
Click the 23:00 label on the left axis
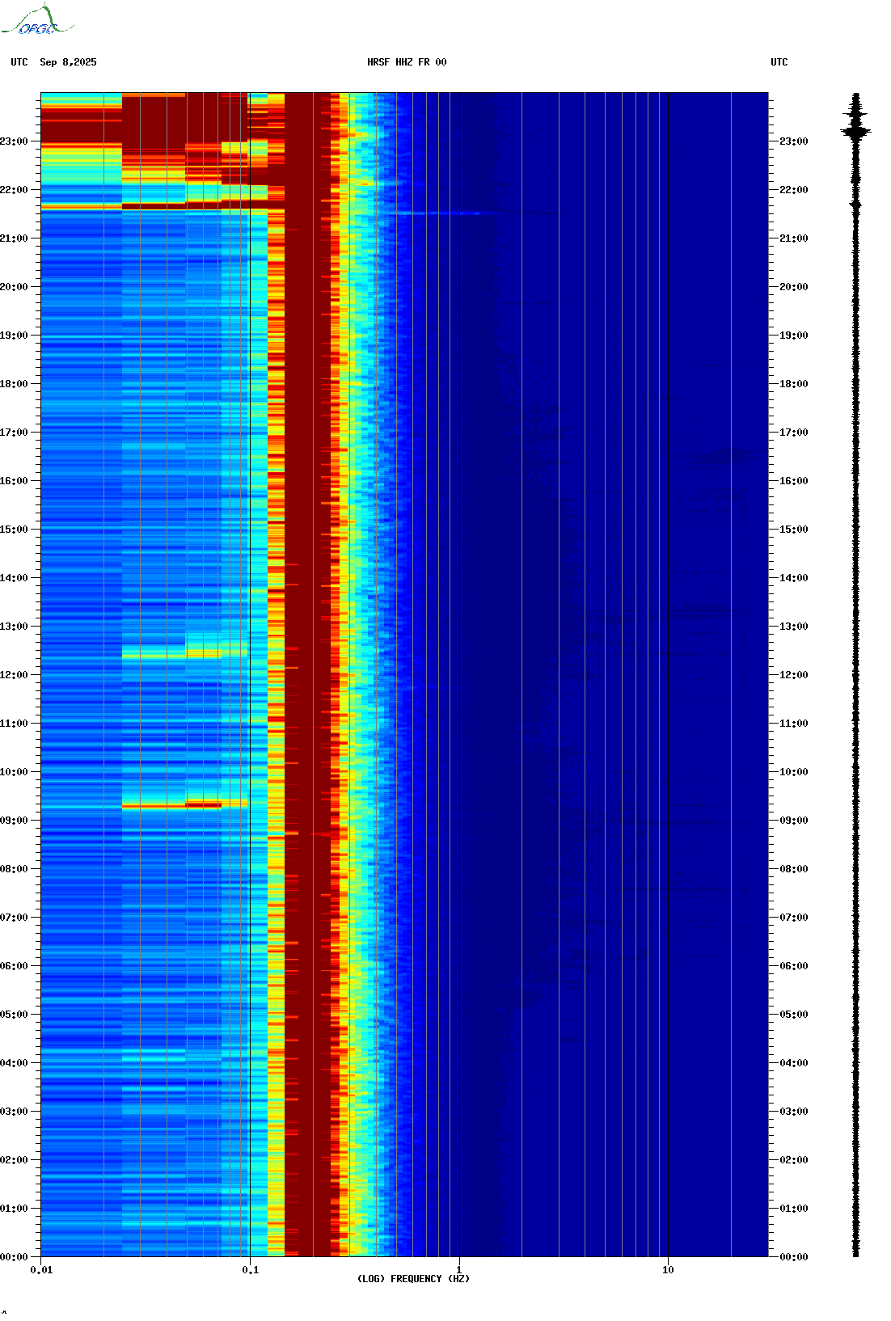[14, 141]
